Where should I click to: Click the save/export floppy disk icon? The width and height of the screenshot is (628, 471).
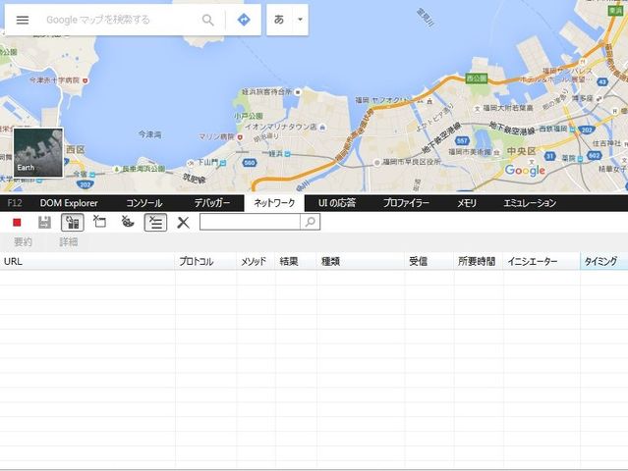pyautogui.click(x=44, y=223)
